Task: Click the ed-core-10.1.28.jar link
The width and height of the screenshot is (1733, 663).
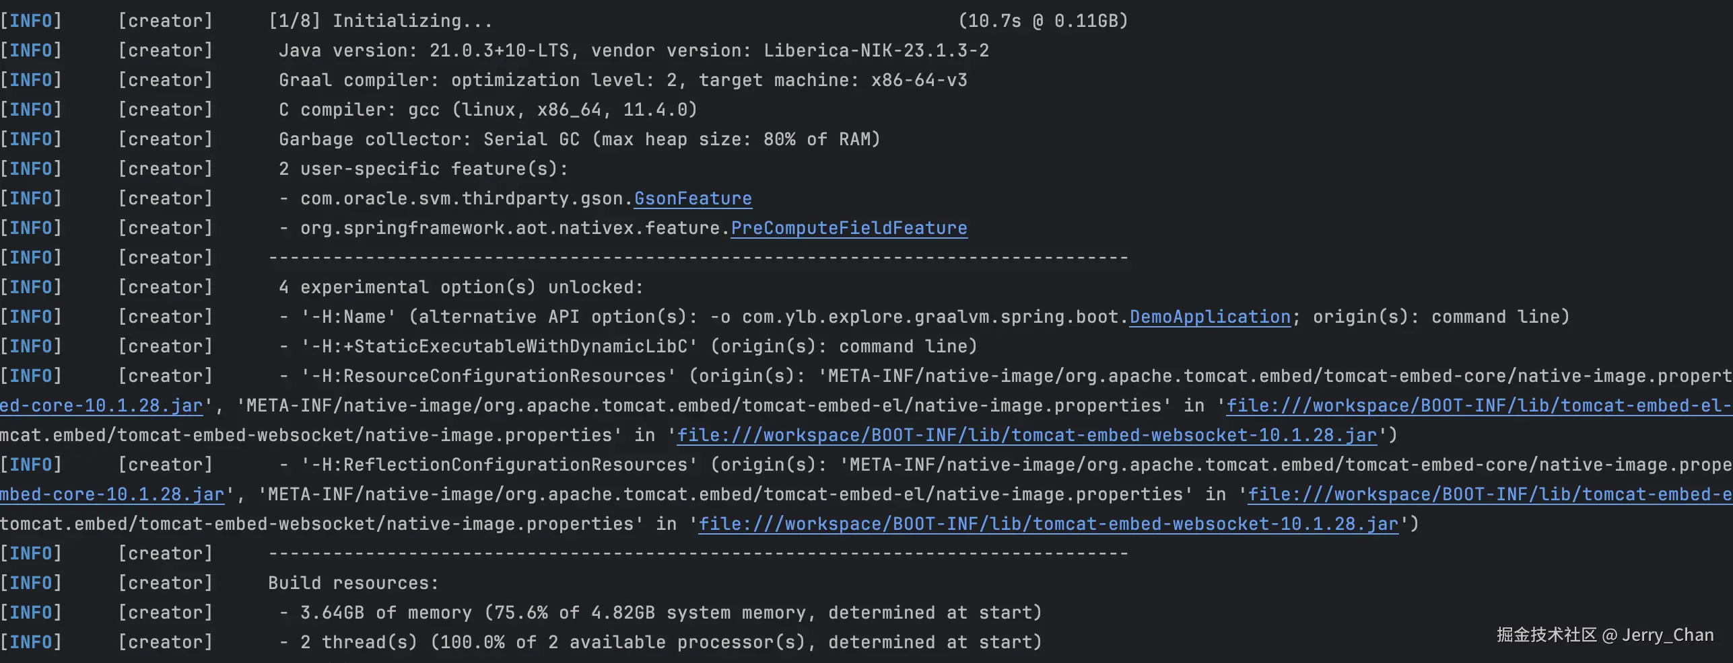Action: coord(101,405)
